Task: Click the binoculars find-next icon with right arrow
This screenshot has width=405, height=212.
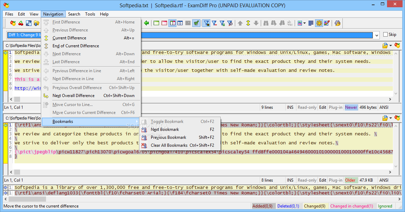Action: [274, 23]
